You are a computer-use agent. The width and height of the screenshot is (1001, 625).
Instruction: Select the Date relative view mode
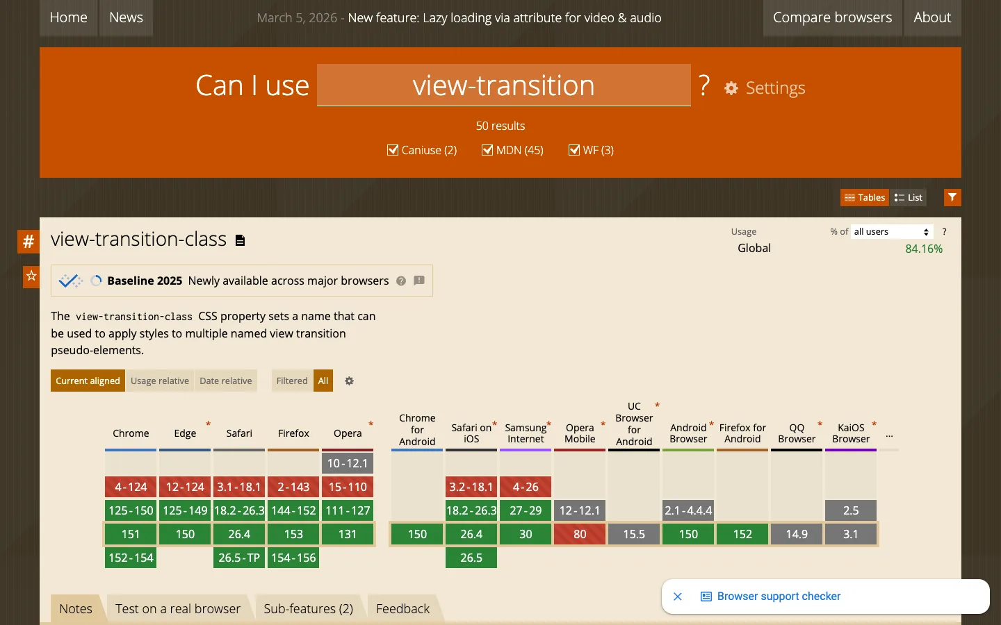pyautogui.click(x=226, y=381)
